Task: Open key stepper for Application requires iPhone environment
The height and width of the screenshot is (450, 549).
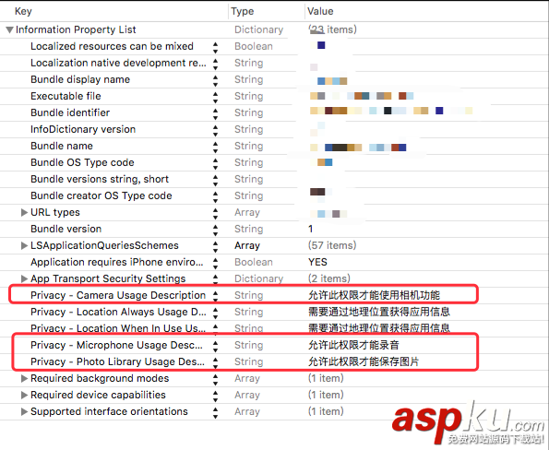Action: click(x=215, y=263)
